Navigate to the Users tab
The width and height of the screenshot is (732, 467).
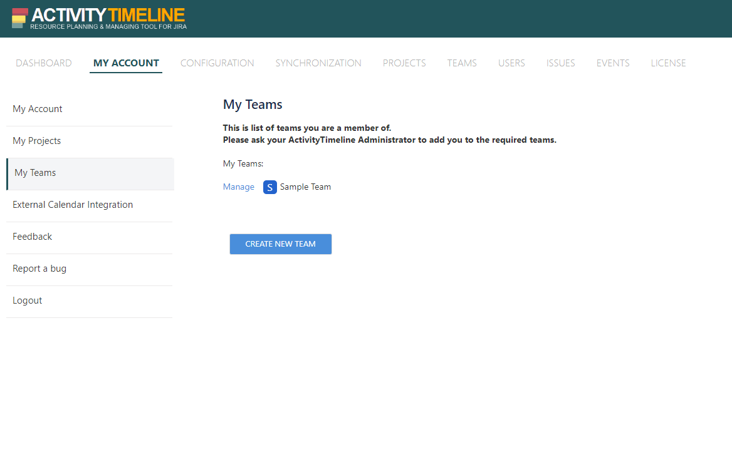(x=511, y=63)
